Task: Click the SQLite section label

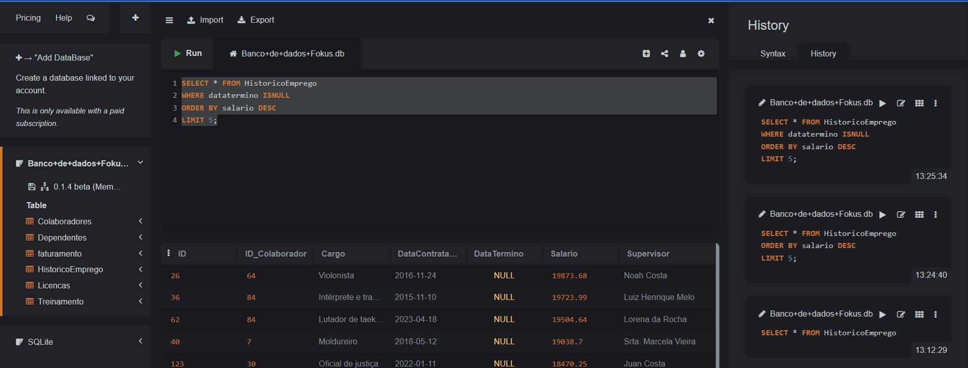Action: coord(40,342)
